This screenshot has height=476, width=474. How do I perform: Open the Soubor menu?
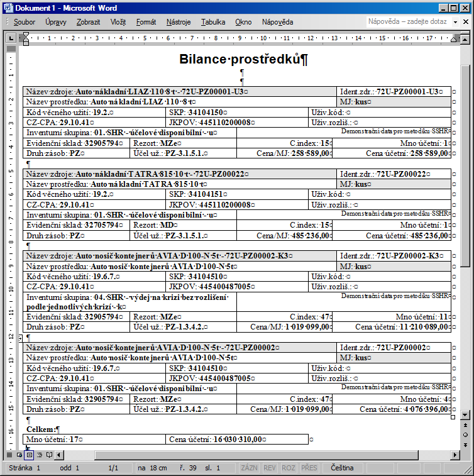tap(25, 22)
